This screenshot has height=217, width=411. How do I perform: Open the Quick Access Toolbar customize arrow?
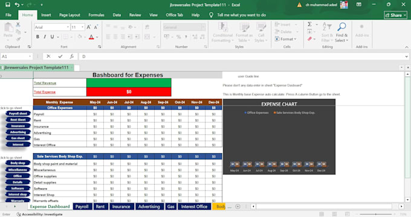point(42,5)
